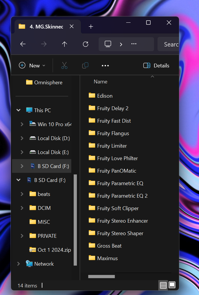
Task: Switch to details list view
Action: (163, 285)
